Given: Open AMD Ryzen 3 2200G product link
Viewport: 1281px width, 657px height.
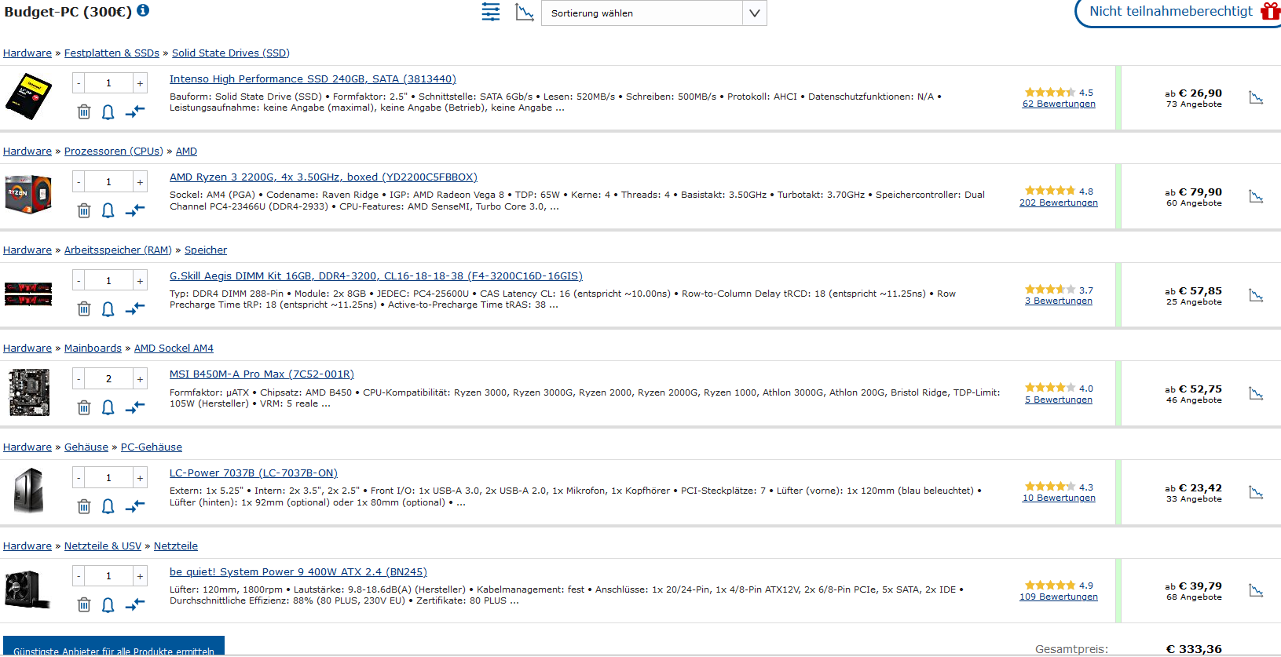Looking at the screenshot, I should click(324, 177).
